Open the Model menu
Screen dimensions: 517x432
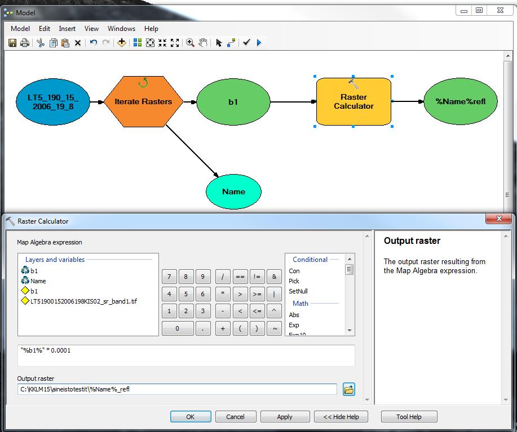20,29
